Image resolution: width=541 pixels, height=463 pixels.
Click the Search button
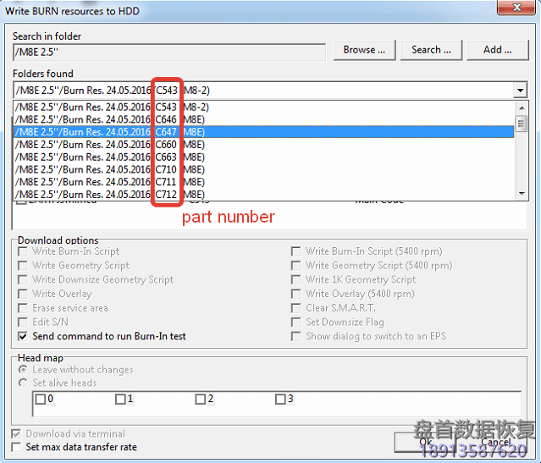pos(430,50)
